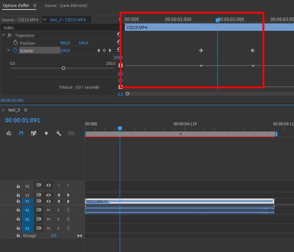
Task: Edit Echelle value 100.0
Action: click(x=65, y=51)
